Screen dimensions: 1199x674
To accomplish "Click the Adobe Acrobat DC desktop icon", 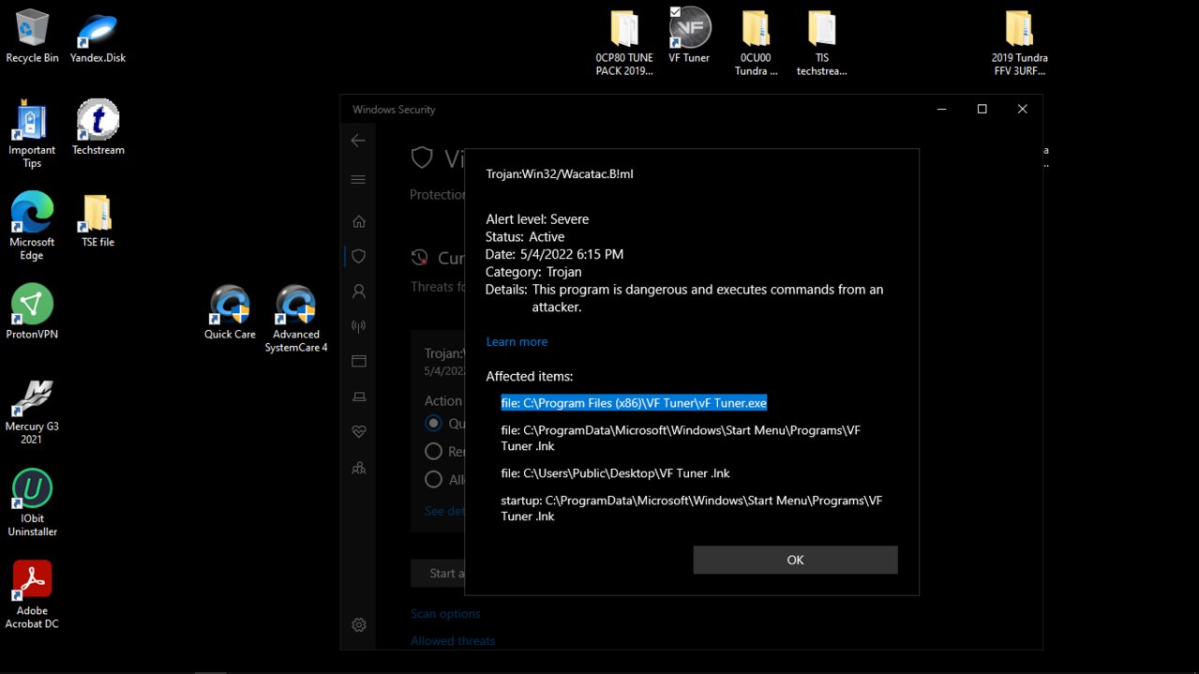I will pyautogui.click(x=32, y=595).
